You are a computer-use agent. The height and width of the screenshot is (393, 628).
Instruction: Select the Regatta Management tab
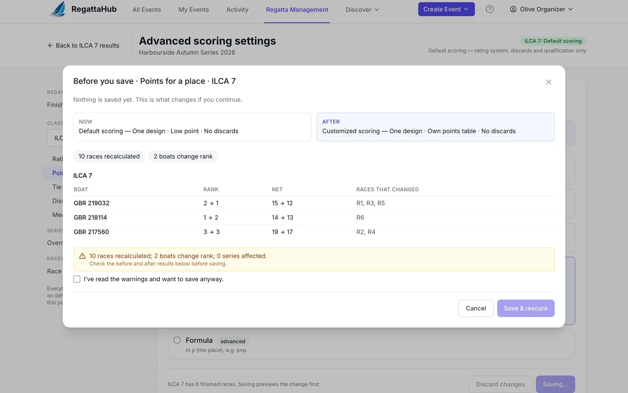pos(297,10)
